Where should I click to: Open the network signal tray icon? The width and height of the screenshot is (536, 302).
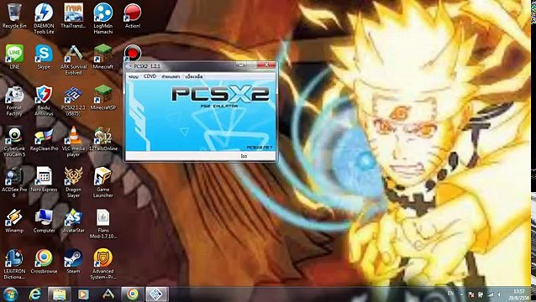491,294
